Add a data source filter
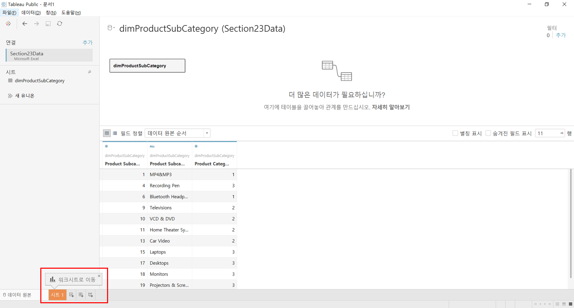Screen dimensions: 574x308 [561, 35]
